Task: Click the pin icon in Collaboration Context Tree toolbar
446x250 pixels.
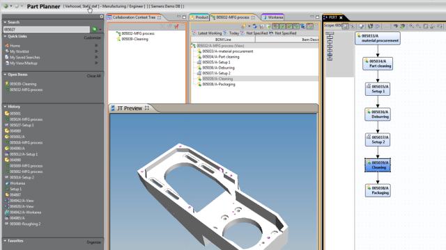Action: 176,26
